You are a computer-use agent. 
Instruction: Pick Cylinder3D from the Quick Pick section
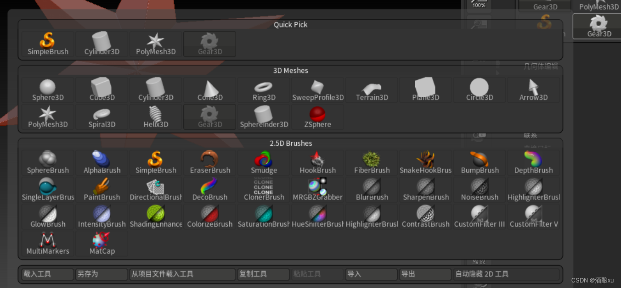[102, 44]
